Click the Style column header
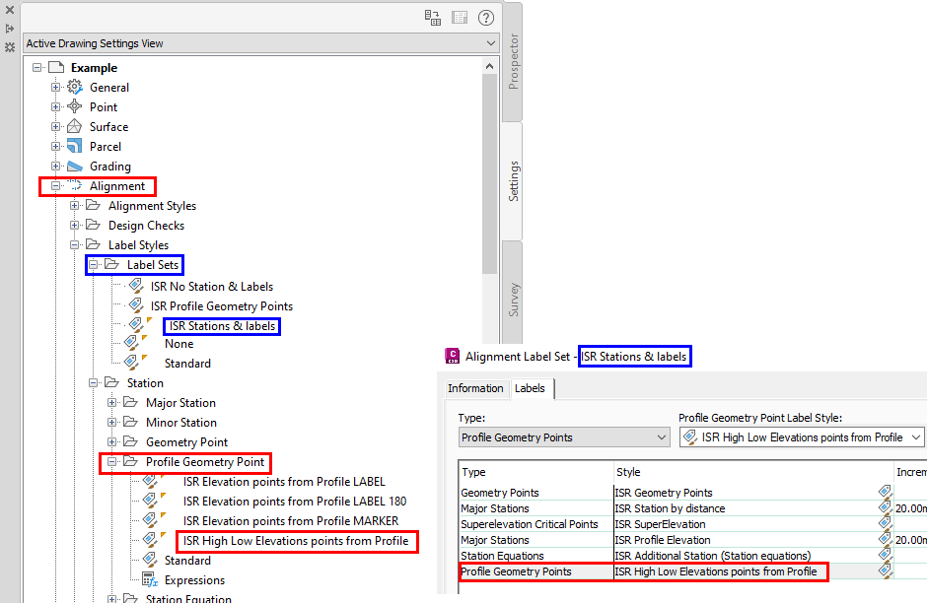The height and width of the screenshot is (604, 927). click(x=753, y=472)
